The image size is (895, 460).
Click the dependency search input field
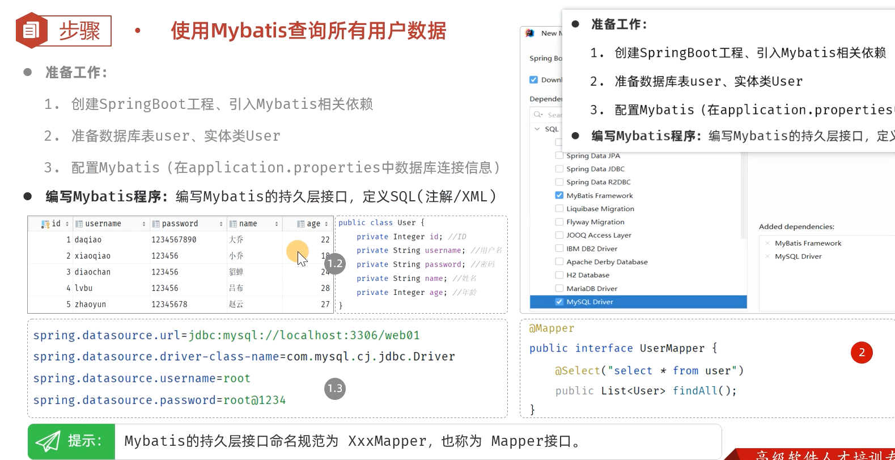pos(546,115)
